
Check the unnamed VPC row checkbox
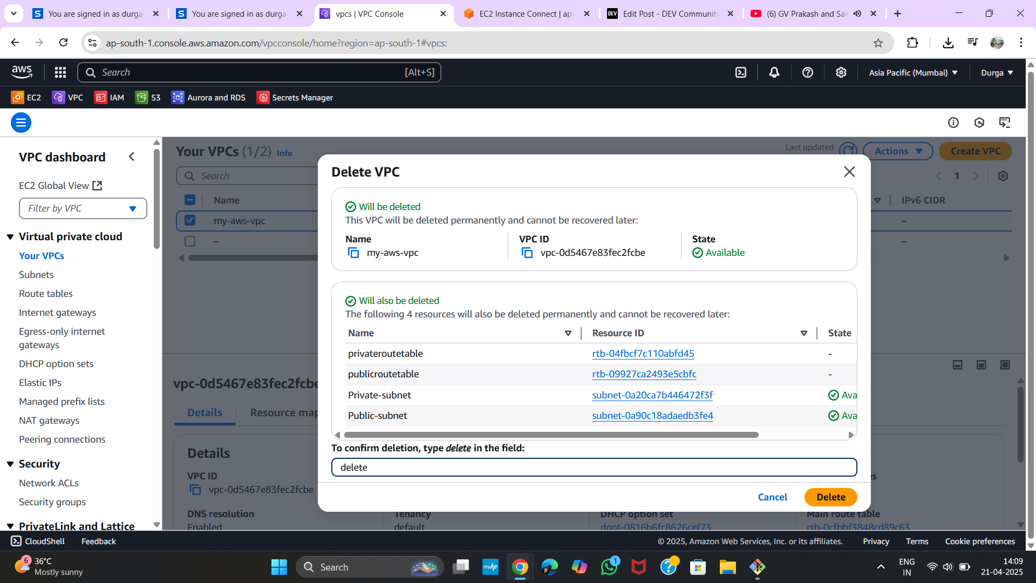[x=190, y=241]
